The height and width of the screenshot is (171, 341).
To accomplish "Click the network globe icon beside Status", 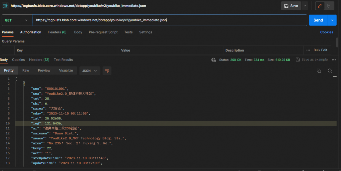I will coord(213,60).
